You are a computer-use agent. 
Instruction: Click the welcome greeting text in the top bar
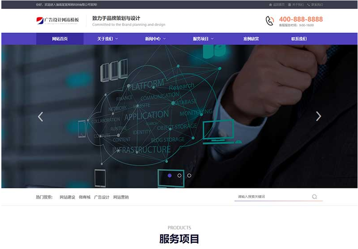coord(66,4)
